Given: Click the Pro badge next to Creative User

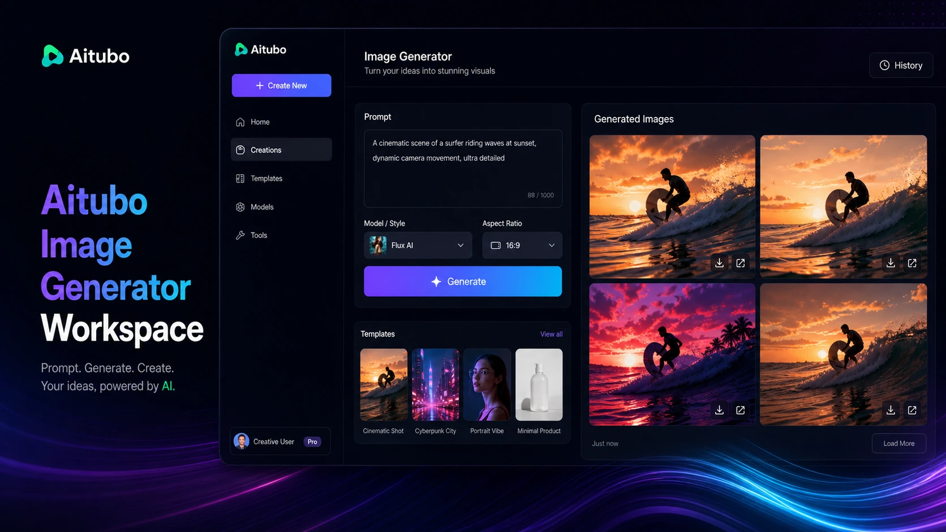Looking at the screenshot, I should [x=312, y=442].
